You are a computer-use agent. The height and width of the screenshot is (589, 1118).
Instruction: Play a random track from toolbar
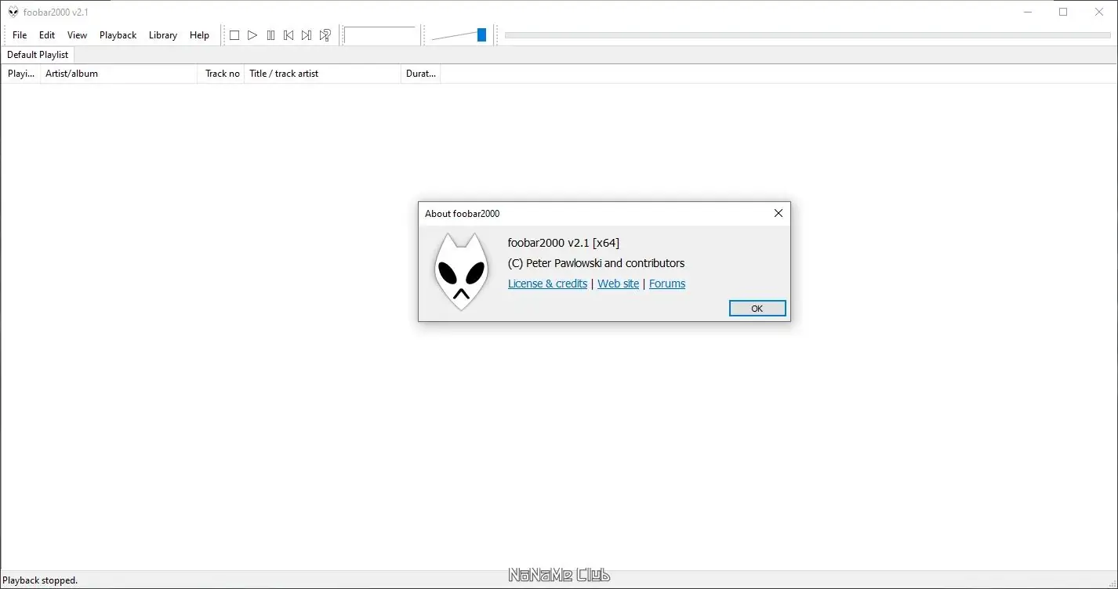tap(325, 35)
